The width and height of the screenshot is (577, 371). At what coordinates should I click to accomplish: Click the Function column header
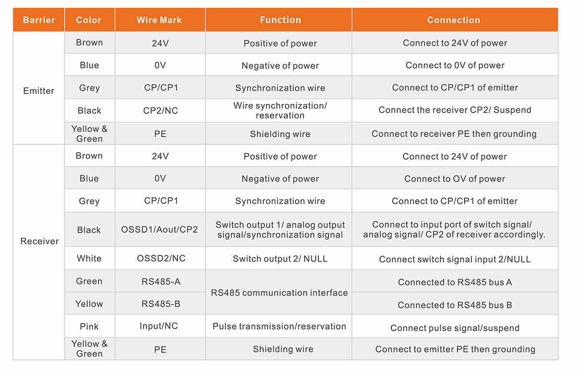(280, 20)
